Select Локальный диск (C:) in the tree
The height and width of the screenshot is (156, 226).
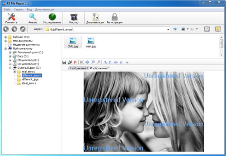pyautogui.click(x=30, y=52)
